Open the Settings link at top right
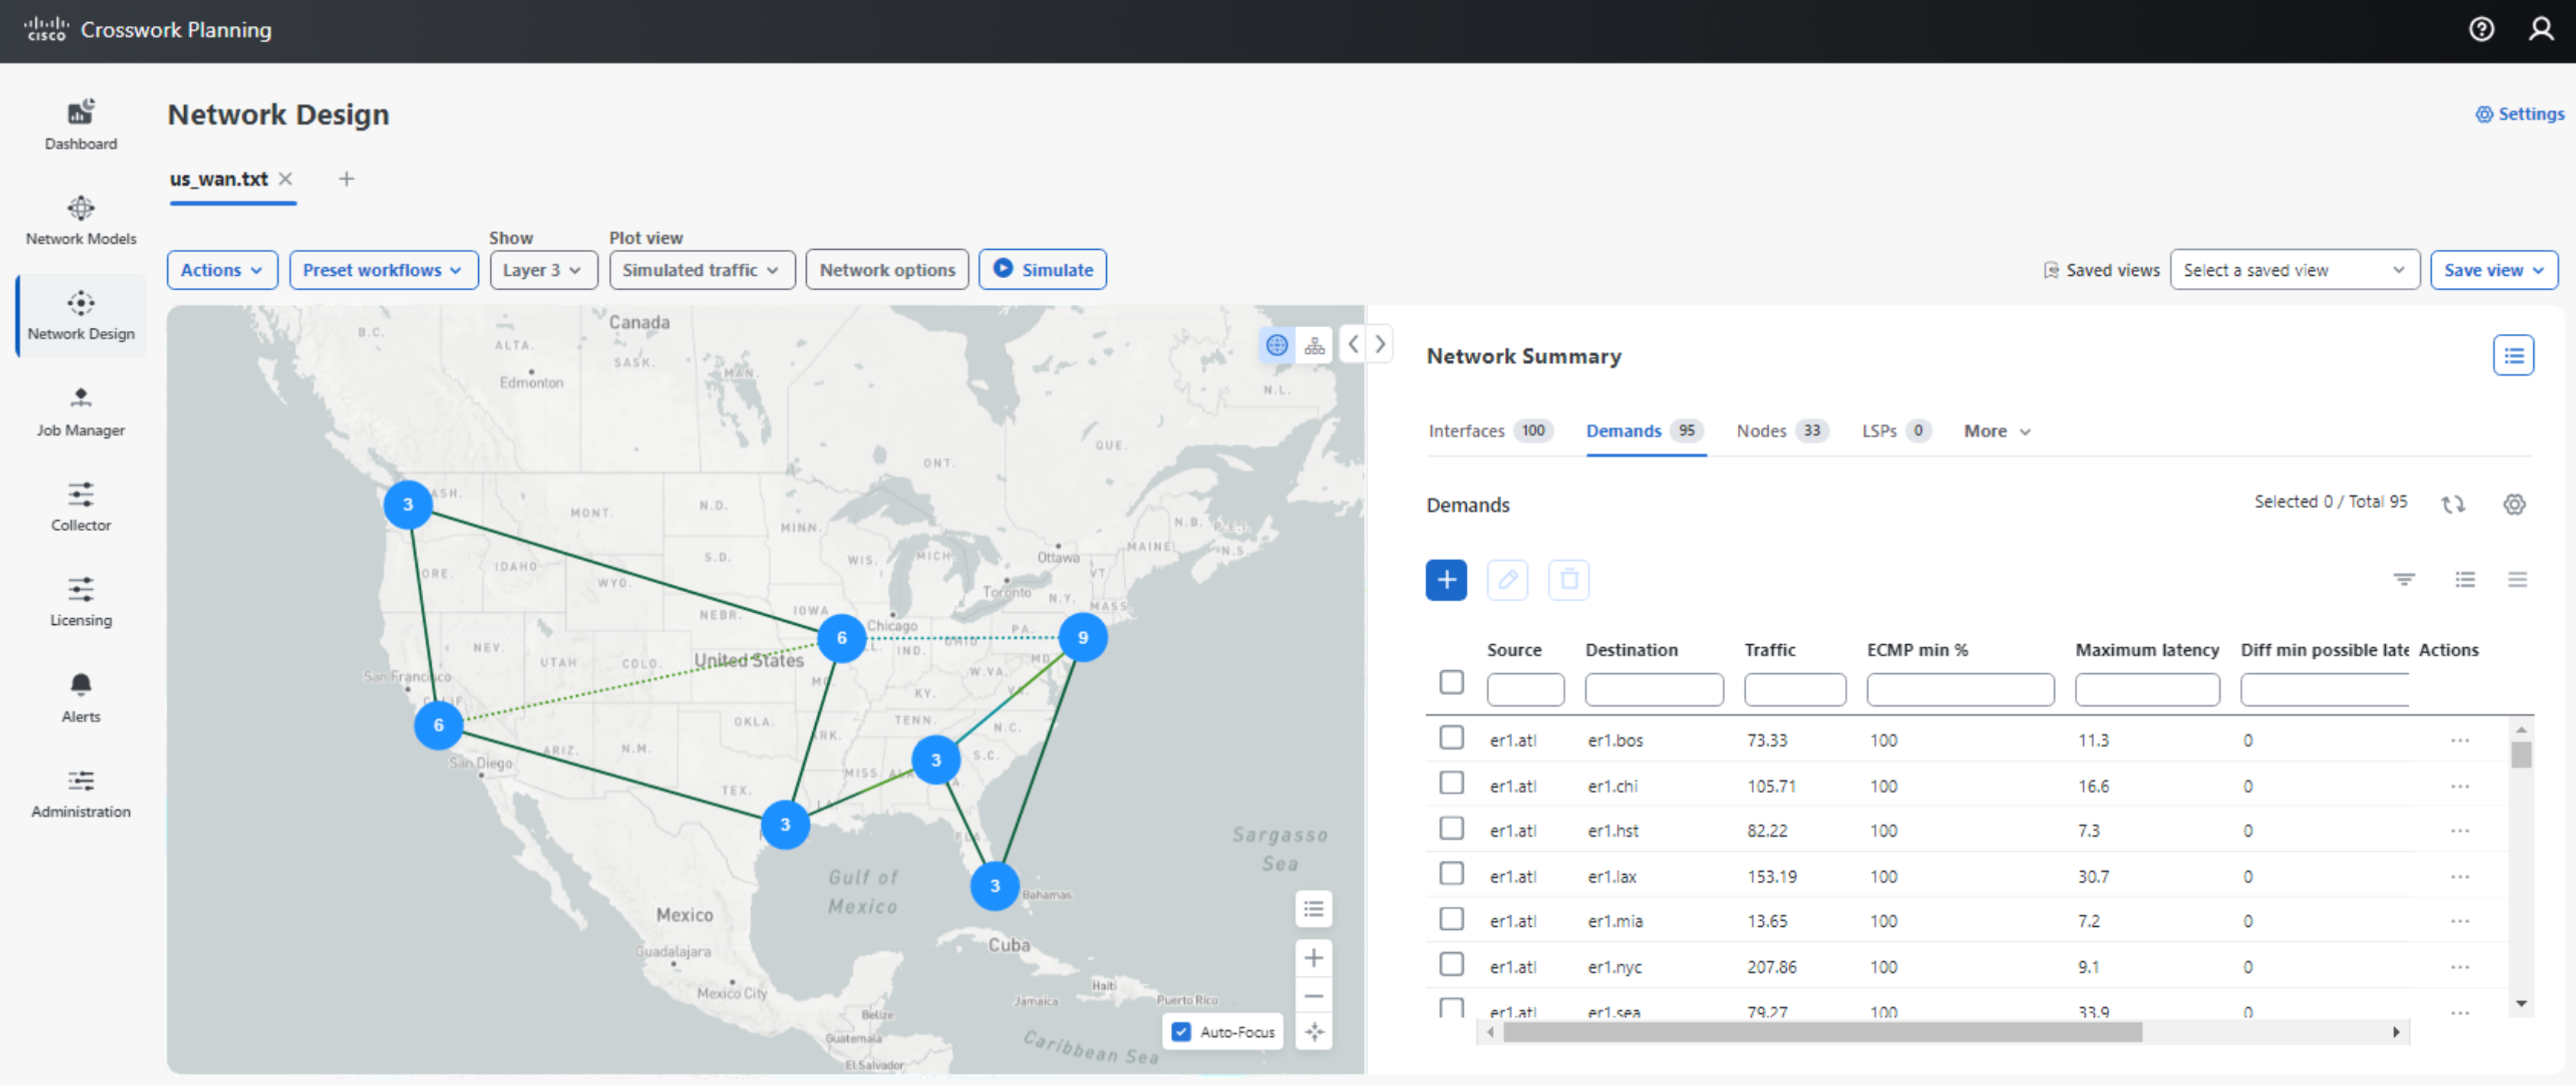The width and height of the screenshot is (2576, 1085). (2518, 114)
